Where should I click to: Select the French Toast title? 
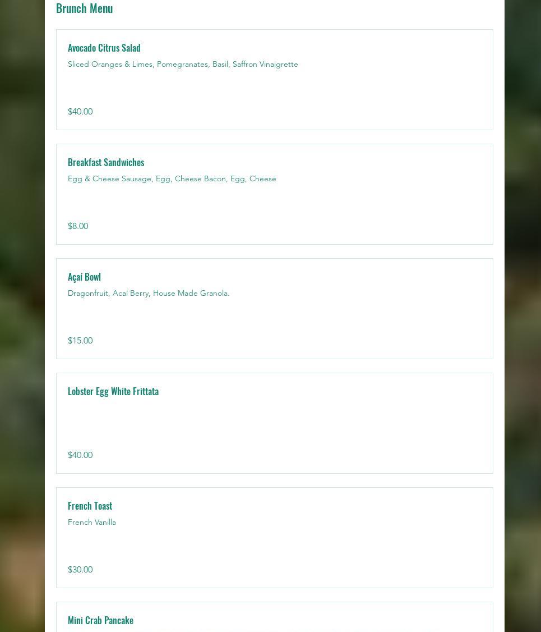click(90, 506)
